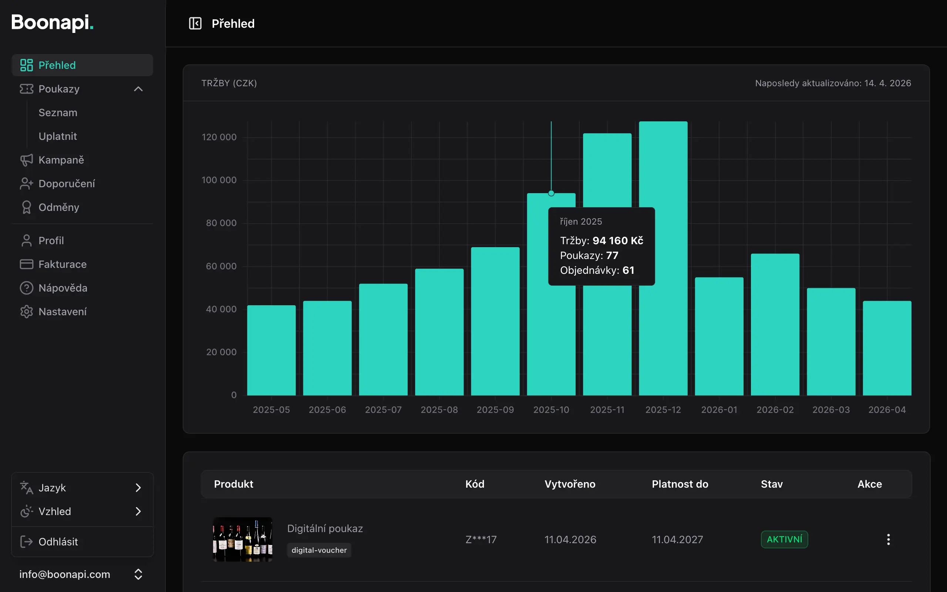
Task: Click the Doporučení user-plus icon
Action: point(26,184)
